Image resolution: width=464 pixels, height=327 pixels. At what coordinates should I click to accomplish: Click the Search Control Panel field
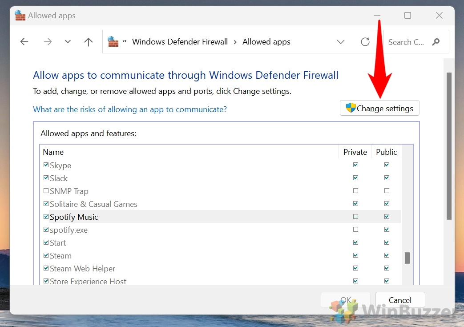pyautogui.click(x=416, y=42)
